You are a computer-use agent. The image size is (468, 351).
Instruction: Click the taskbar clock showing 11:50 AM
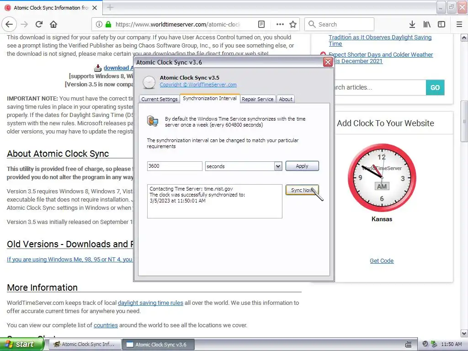(x=451, y=345)
